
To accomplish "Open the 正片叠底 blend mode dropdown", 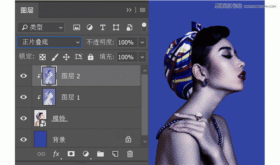I will click(x=49, y=42).
